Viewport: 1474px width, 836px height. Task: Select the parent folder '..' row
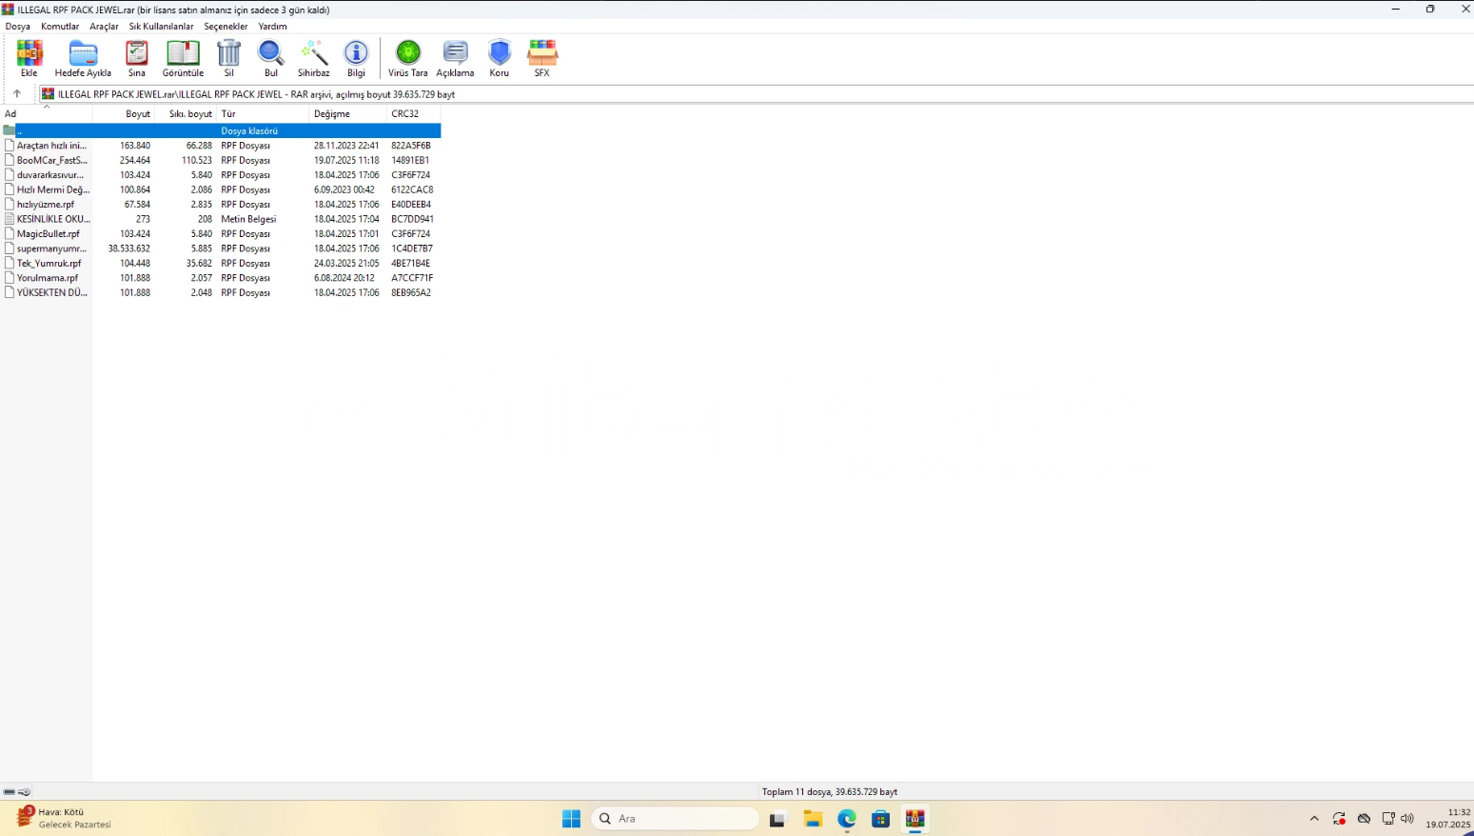(221, 130)
